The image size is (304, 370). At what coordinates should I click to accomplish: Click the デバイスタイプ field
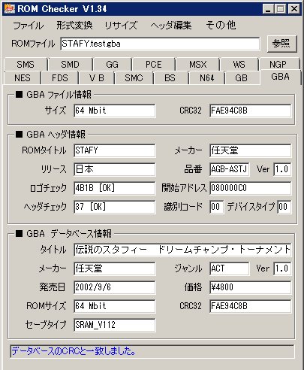(284, 207)
